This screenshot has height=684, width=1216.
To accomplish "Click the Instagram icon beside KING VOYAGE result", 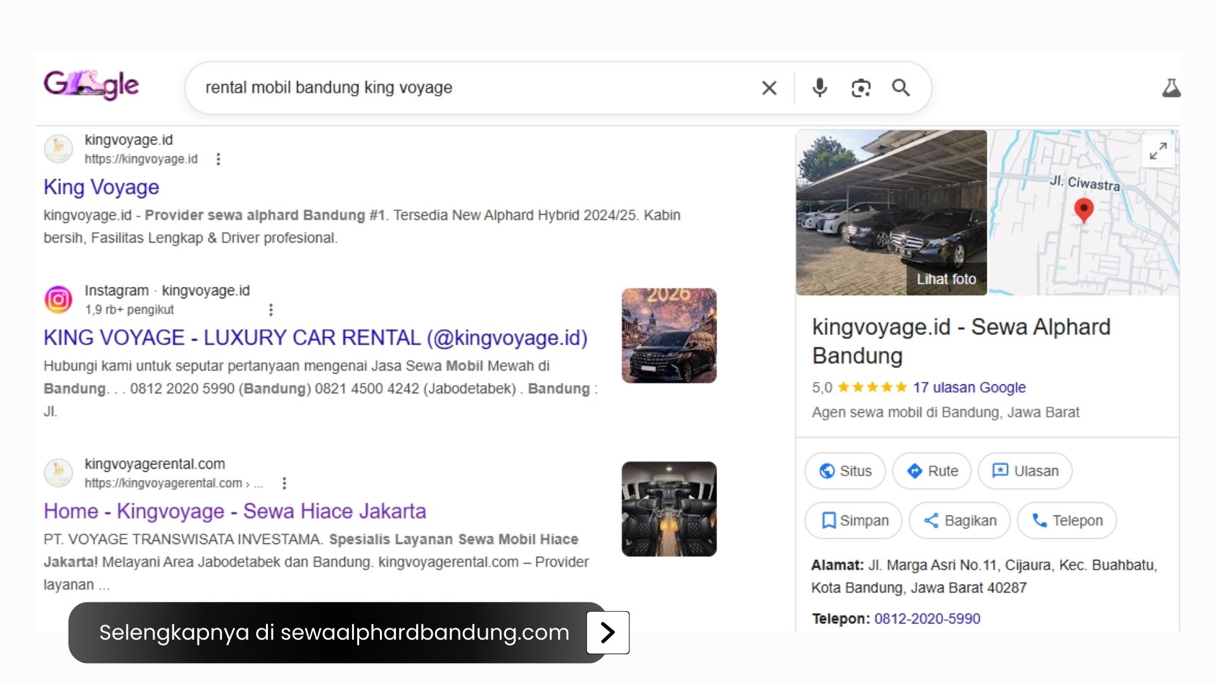I will [58, 299].
